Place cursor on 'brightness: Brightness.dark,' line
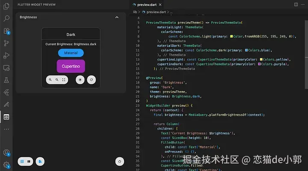The width and height of the screenshot is (308, 171). (176, 96)
